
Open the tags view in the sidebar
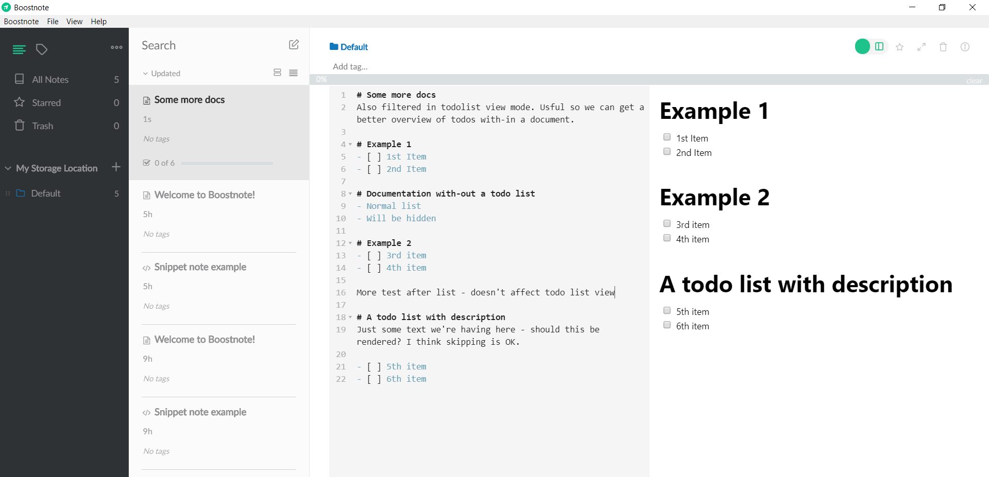(x=42, y=49)
